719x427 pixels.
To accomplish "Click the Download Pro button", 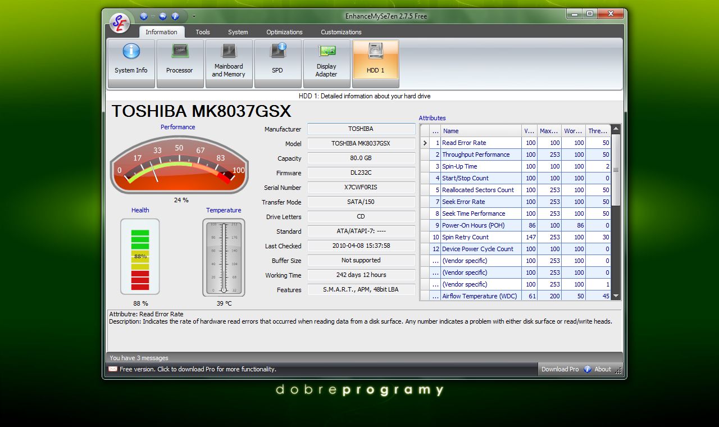I will [x=559, y=369].
